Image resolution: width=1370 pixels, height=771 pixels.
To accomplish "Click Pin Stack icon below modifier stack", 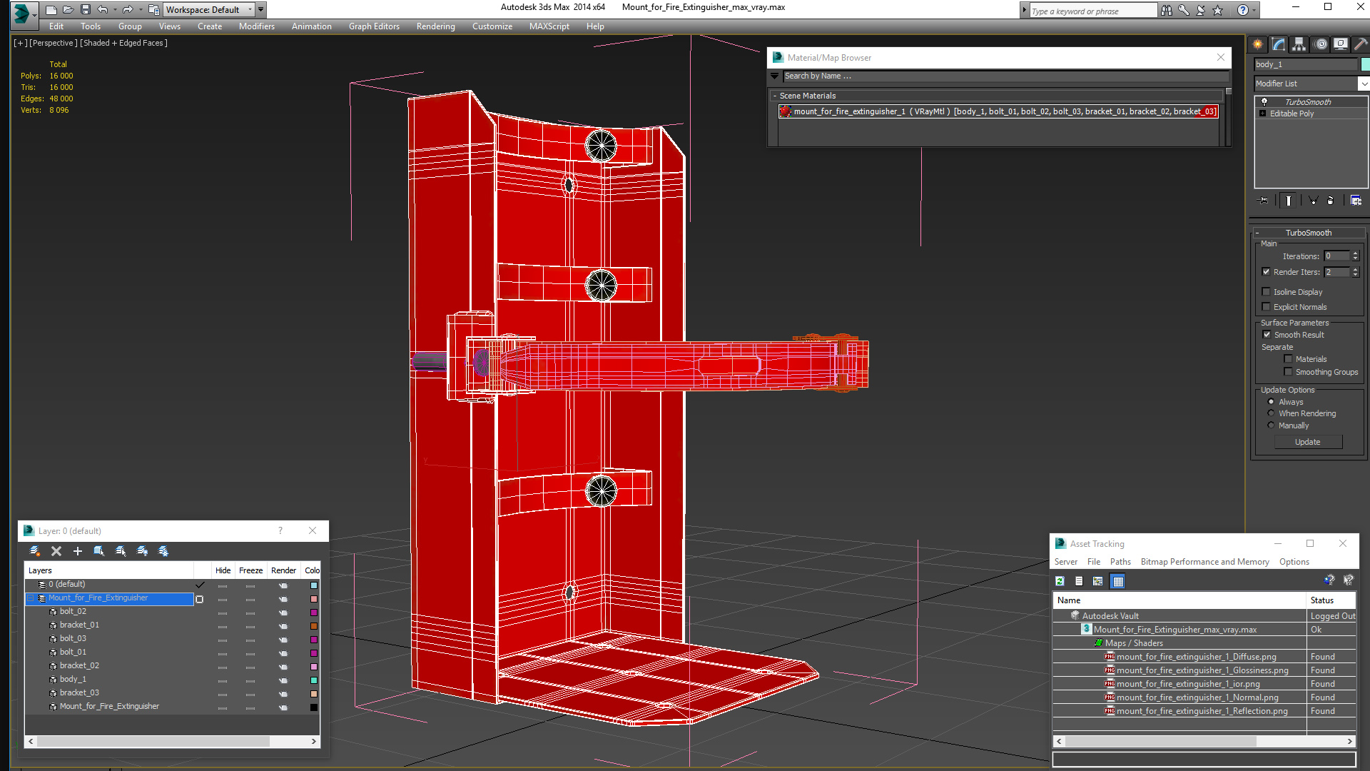I will click(1263, 201).
